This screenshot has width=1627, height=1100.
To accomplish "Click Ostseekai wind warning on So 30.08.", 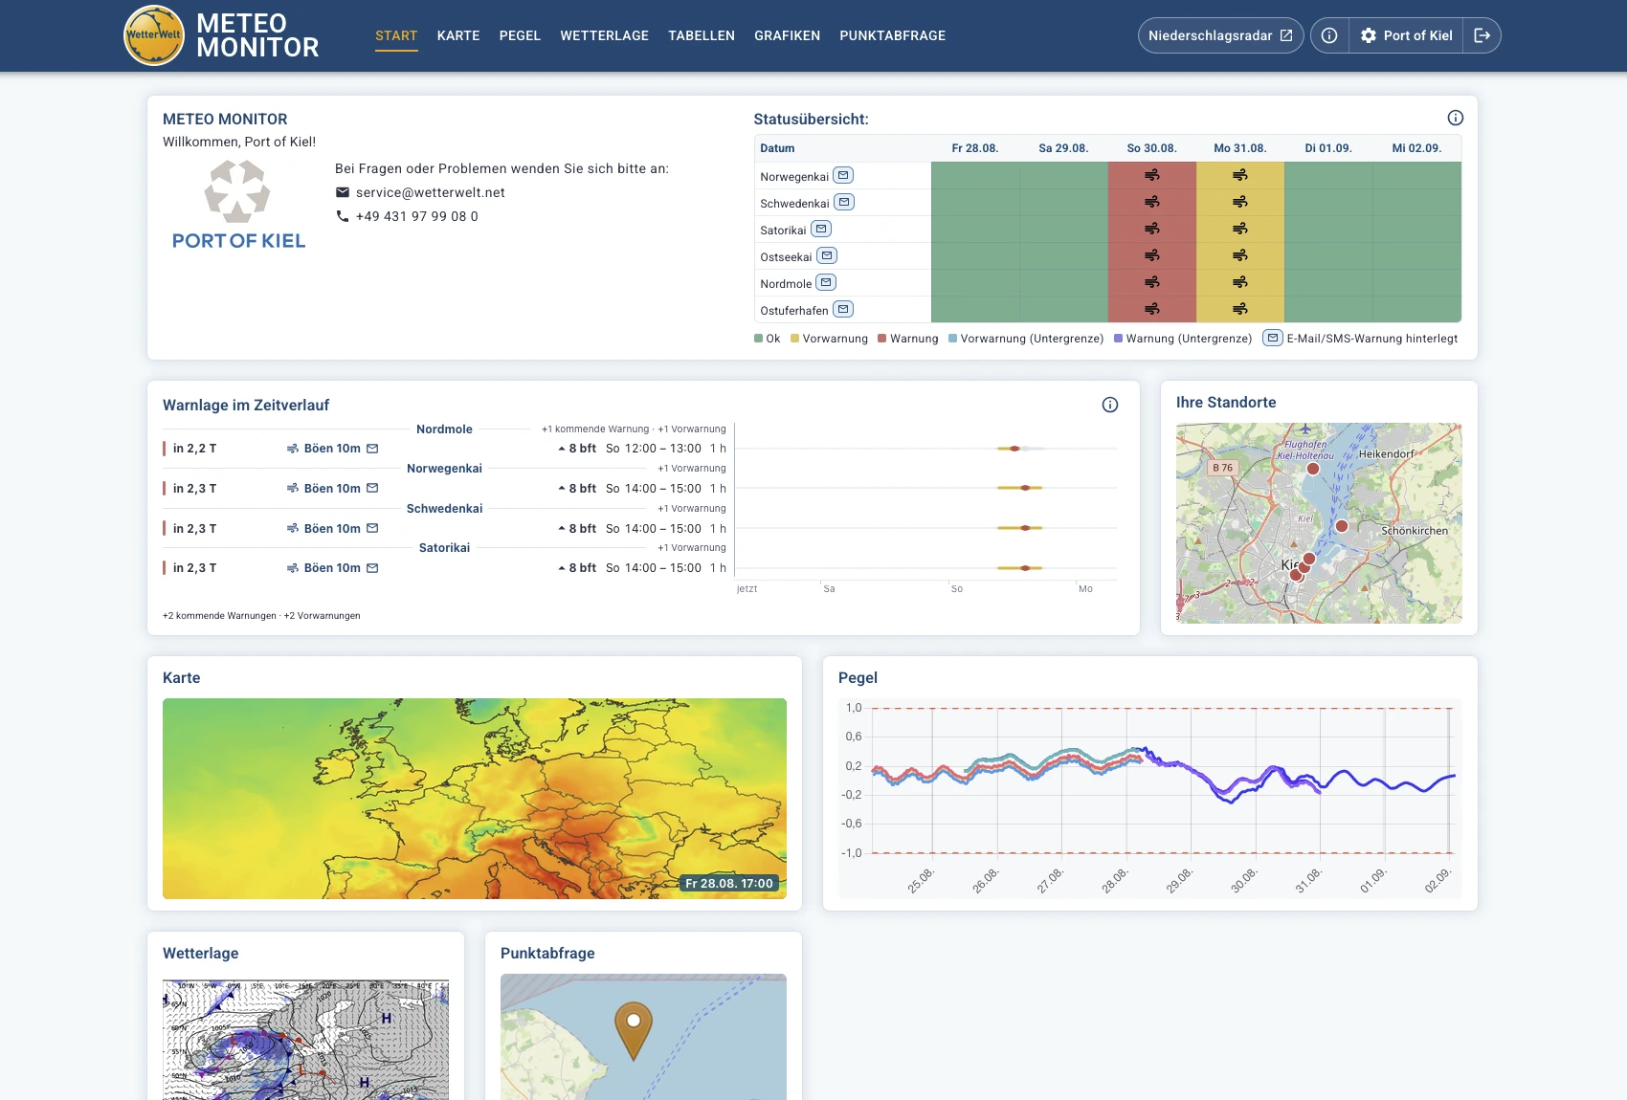I will [x=1152, y=255].
